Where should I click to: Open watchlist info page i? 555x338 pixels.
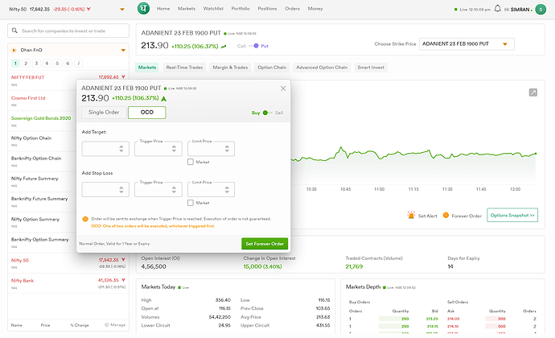(78, 64)
